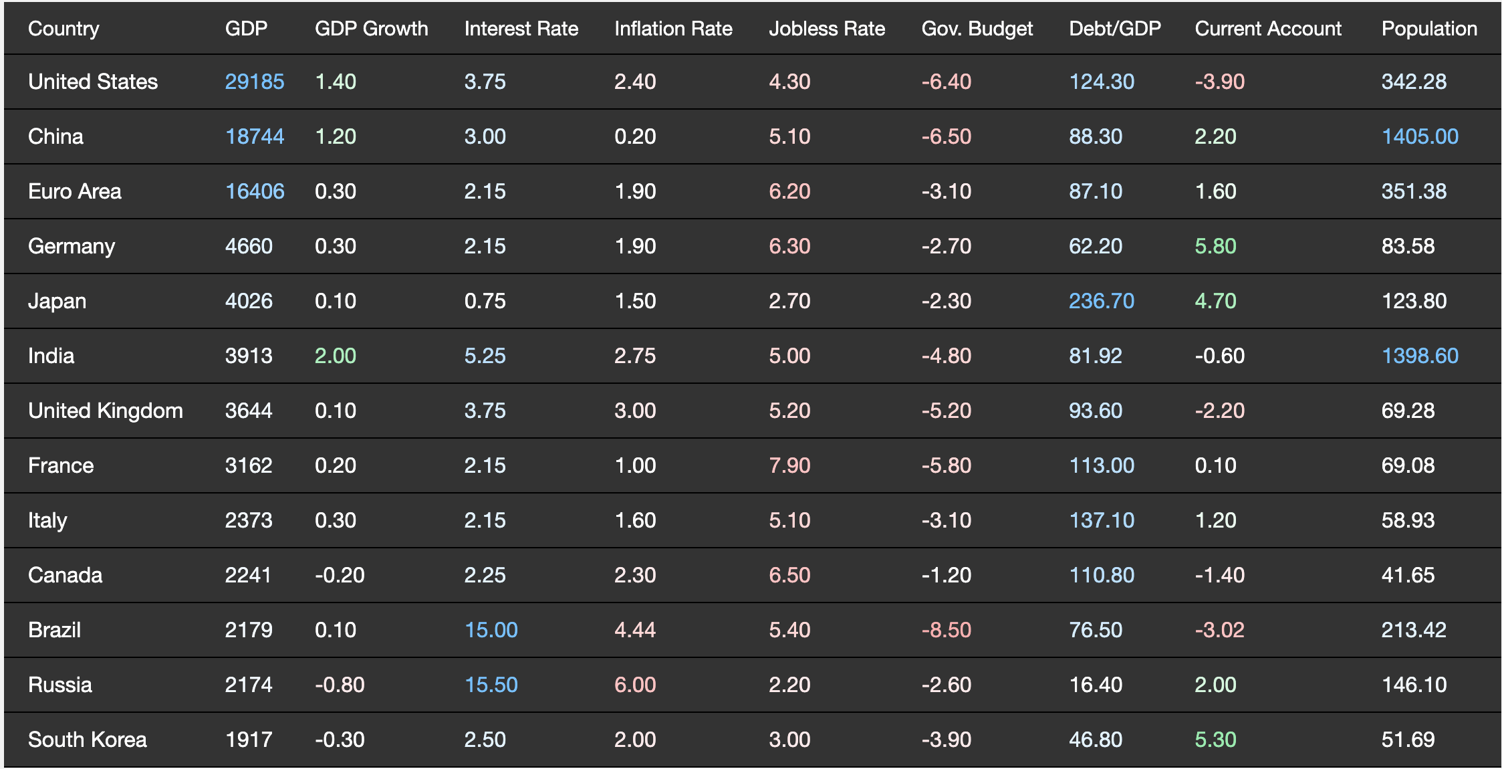1502x769 pixels.
Task: Sort table by GDP column header
Action: pyautogui.click(x=246, y=28)
